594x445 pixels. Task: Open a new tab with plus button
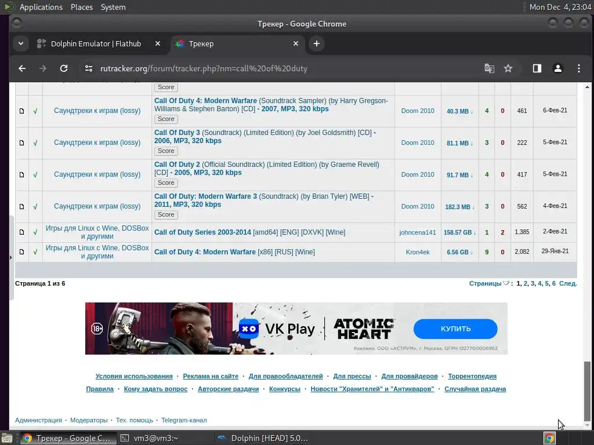316,43
